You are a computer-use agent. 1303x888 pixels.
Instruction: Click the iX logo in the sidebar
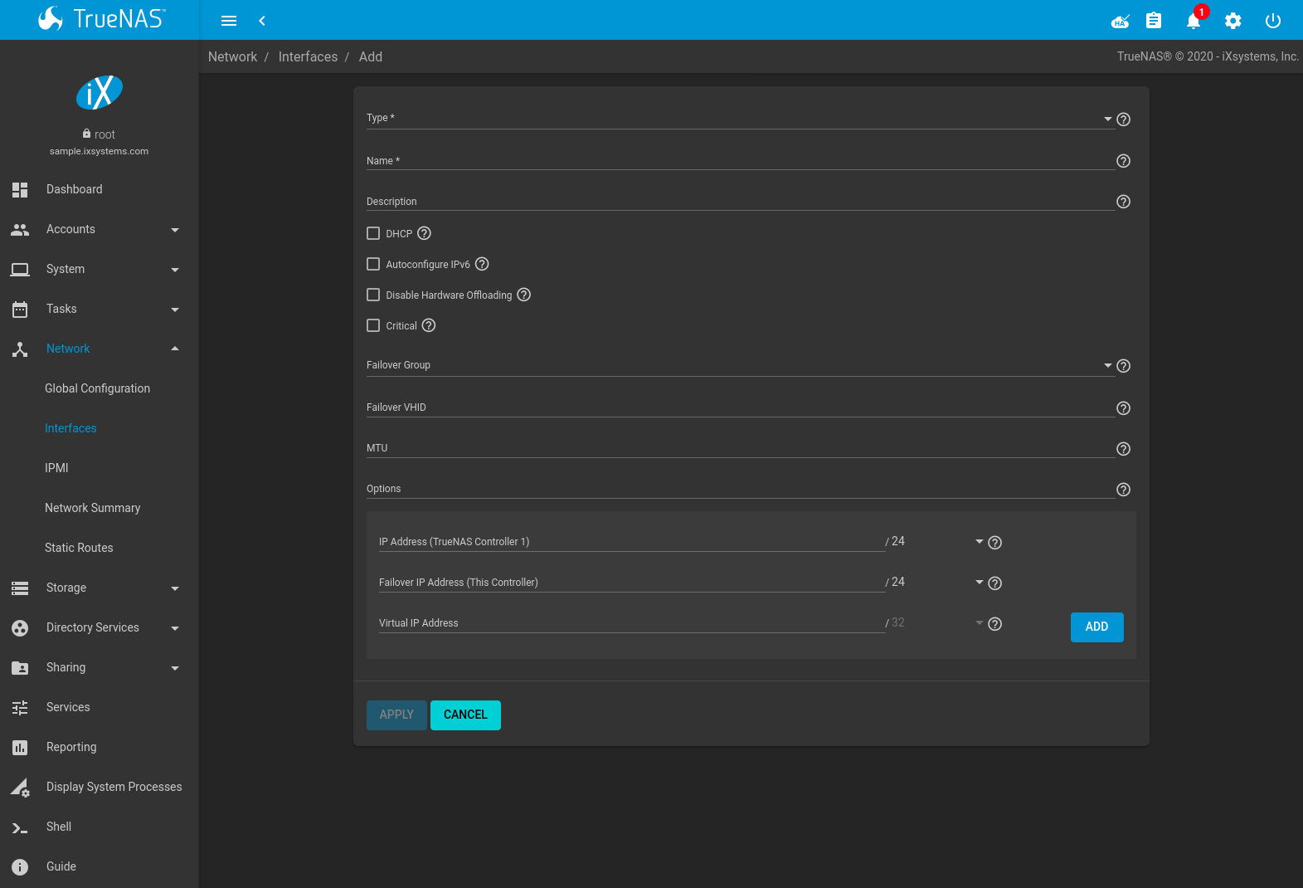click(x=100, y=93)
